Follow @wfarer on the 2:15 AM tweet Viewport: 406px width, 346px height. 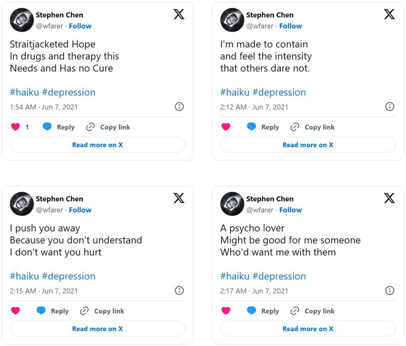click(80, 210)
